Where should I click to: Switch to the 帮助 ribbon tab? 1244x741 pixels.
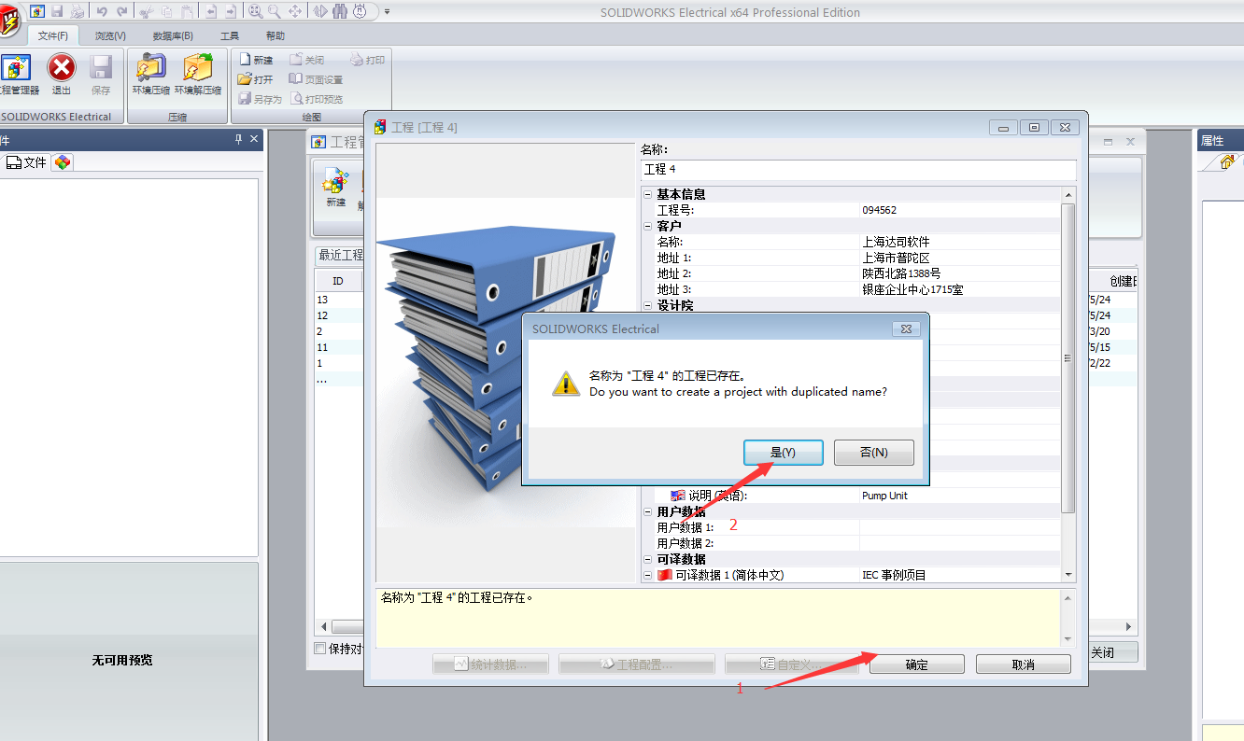[276, 35]
